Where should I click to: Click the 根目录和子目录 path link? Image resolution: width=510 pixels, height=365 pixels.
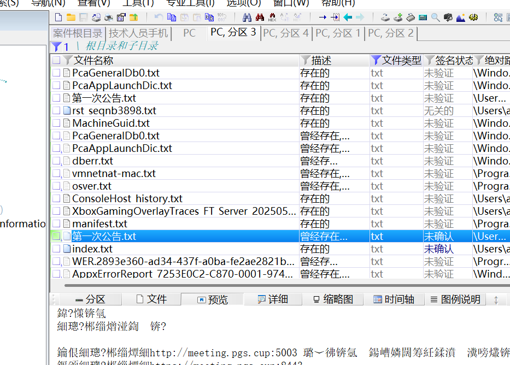coord(122,46)
